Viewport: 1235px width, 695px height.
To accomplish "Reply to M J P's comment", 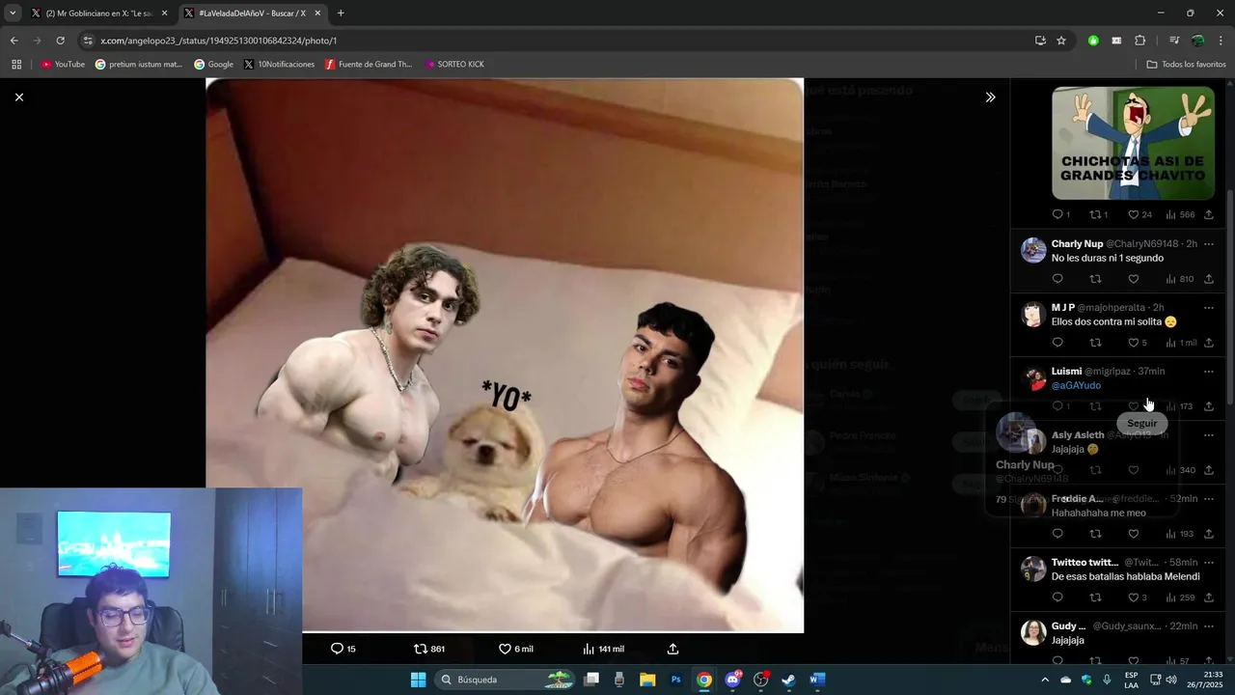I will pos(1057,343).
